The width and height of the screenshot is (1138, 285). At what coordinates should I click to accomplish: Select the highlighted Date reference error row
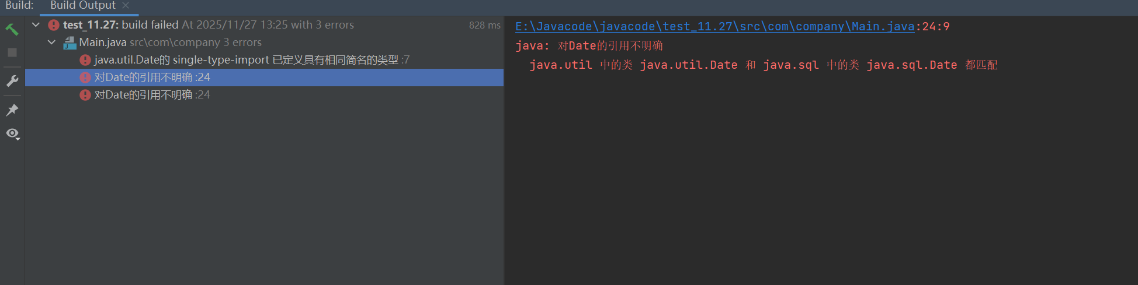point(264,78)
